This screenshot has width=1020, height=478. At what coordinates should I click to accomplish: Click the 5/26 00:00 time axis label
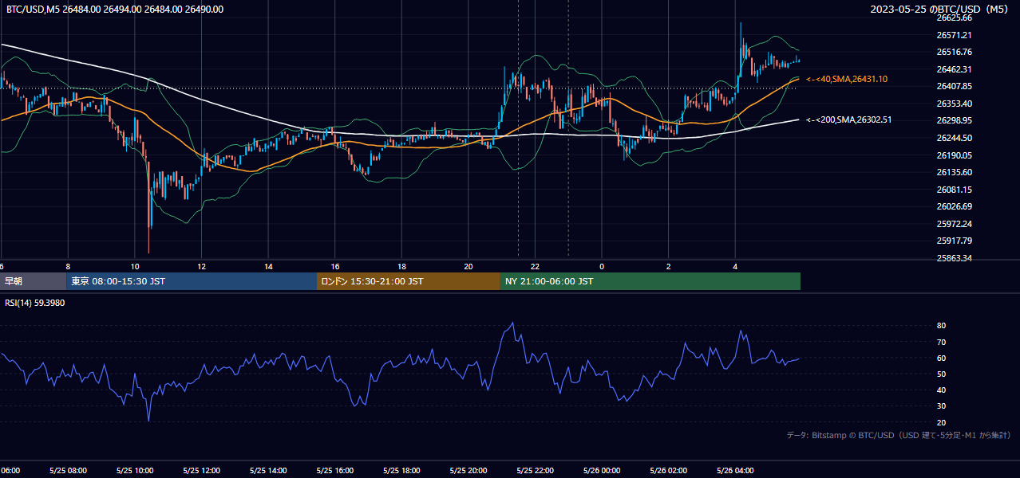pyautogui.click(x=601, y=470)
